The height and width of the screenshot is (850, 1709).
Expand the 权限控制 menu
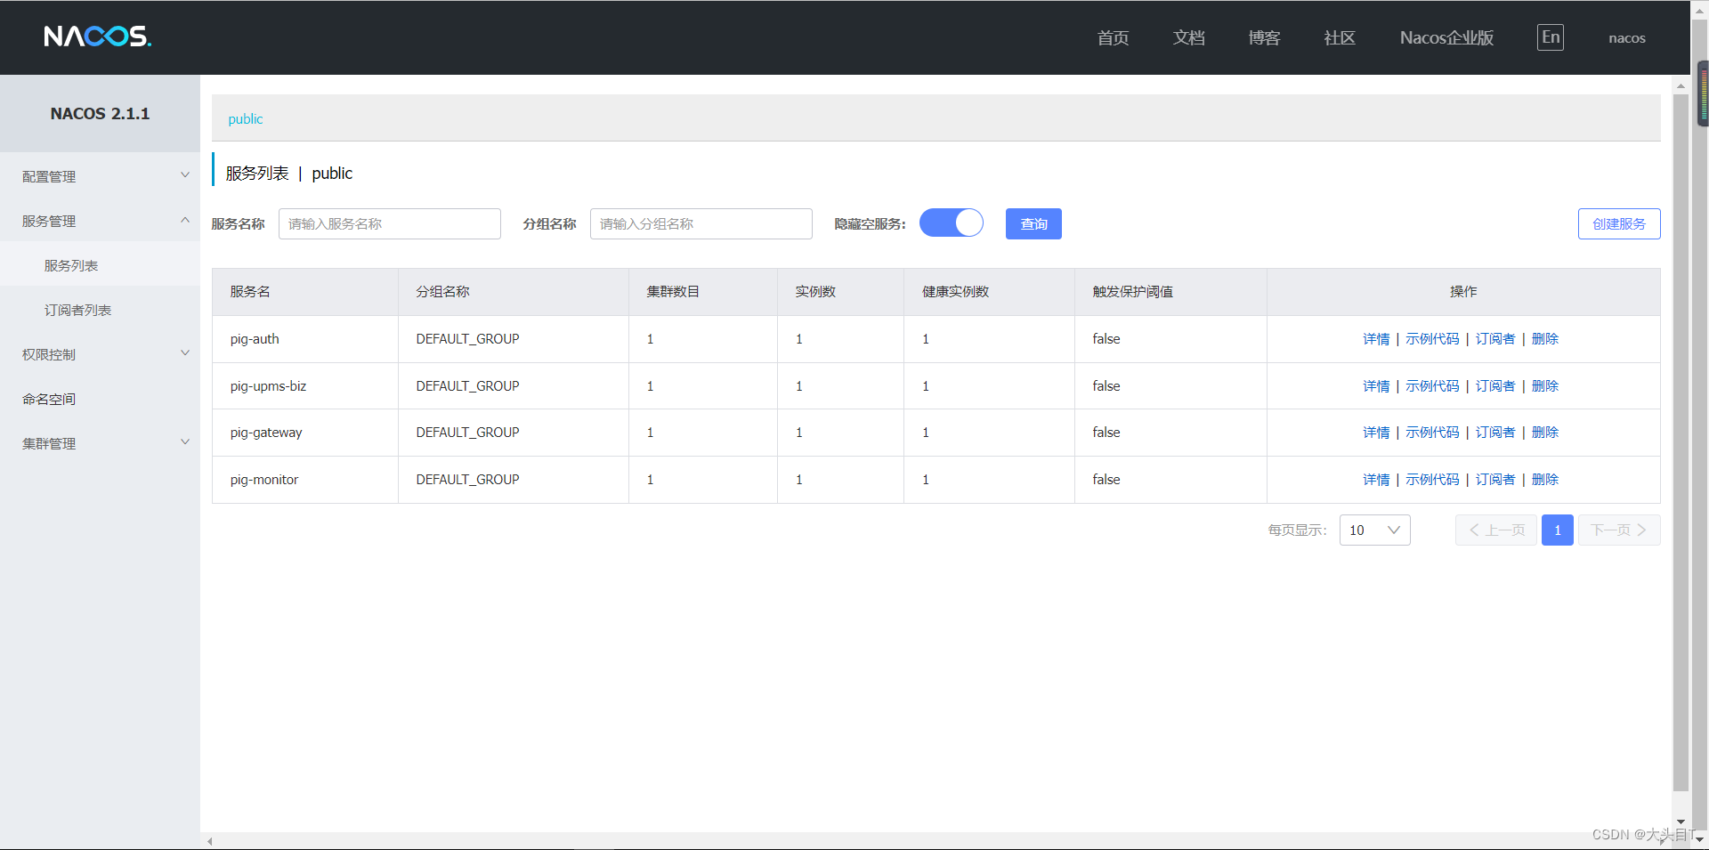[100, 354]
